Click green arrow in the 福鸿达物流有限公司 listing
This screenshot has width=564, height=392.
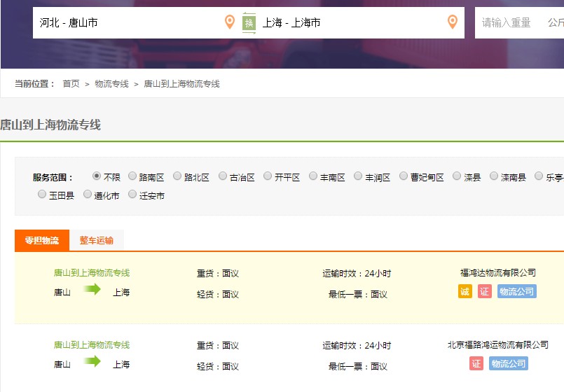tap(92, 289)
